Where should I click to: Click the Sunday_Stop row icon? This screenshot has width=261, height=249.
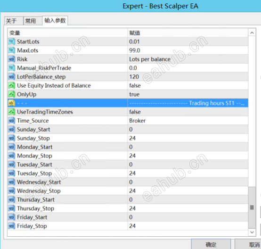11,138
